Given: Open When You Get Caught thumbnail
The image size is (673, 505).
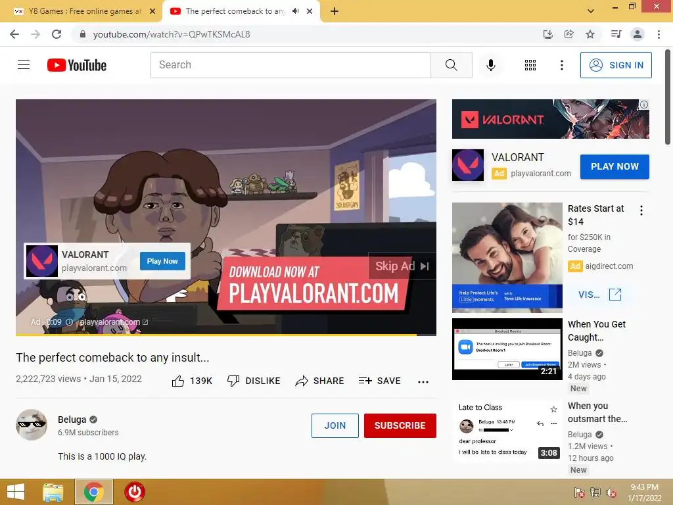Looking at the screenshot, I should coord(507,349).
